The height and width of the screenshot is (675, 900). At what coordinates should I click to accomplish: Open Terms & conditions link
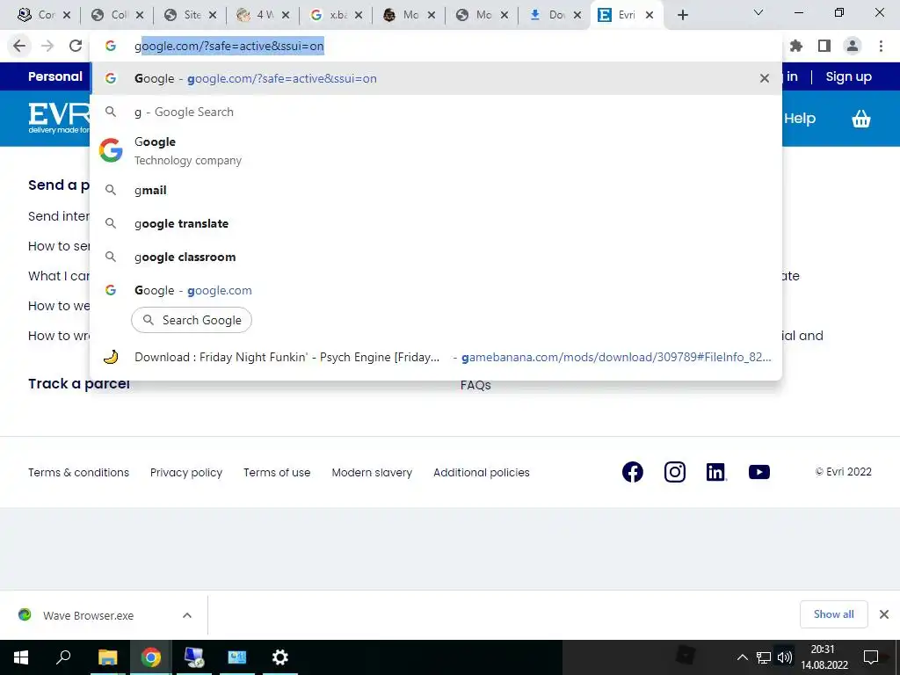point(78,472)
